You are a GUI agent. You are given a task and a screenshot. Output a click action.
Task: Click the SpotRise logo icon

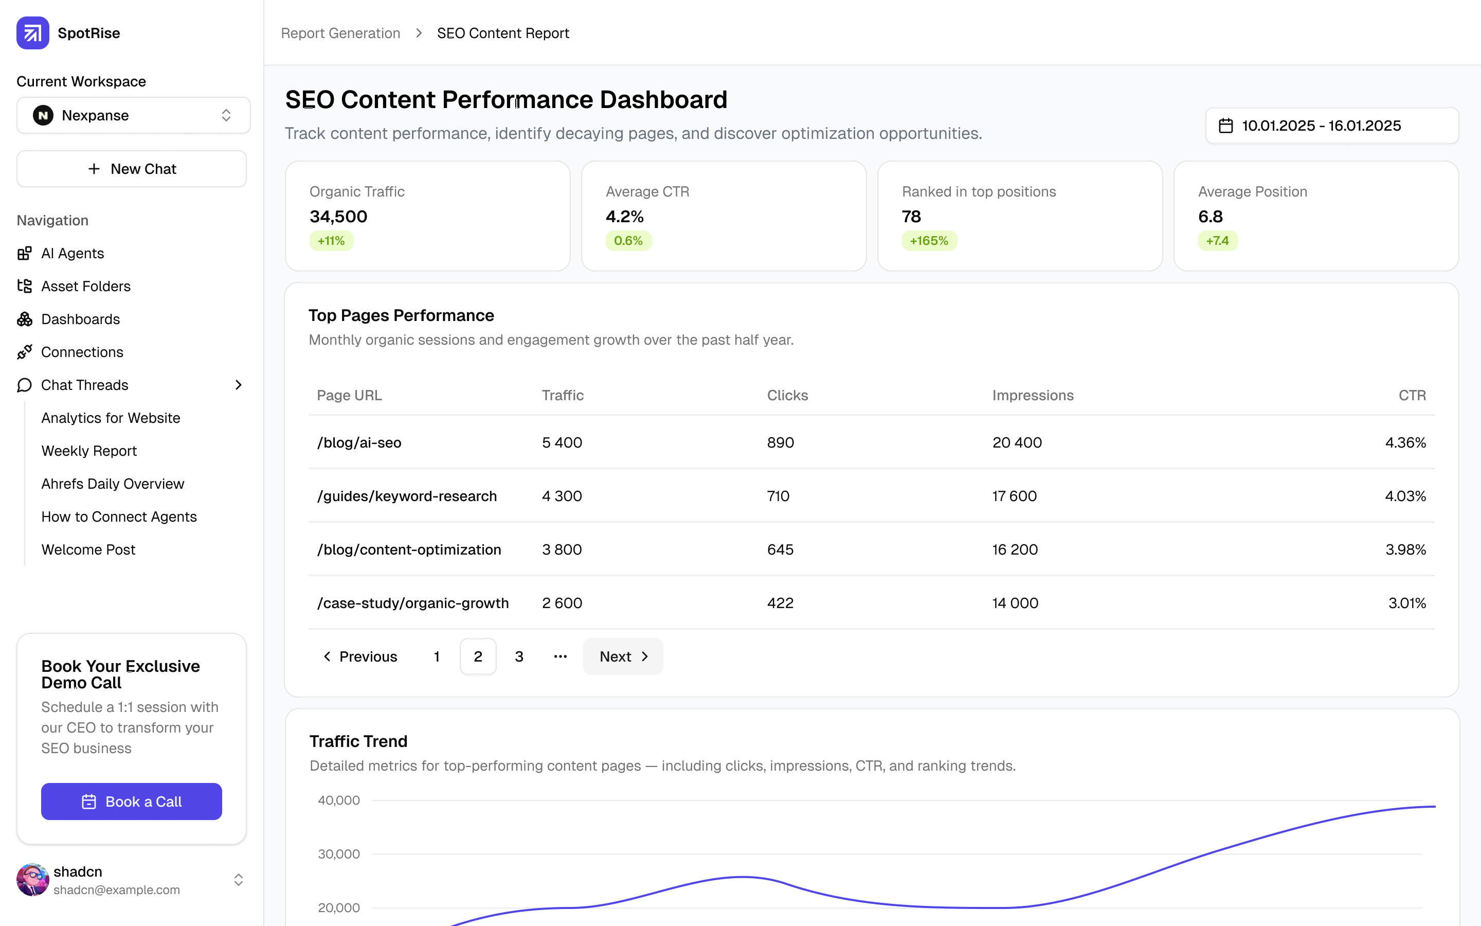pyautogui.click(x=32, y=33)
